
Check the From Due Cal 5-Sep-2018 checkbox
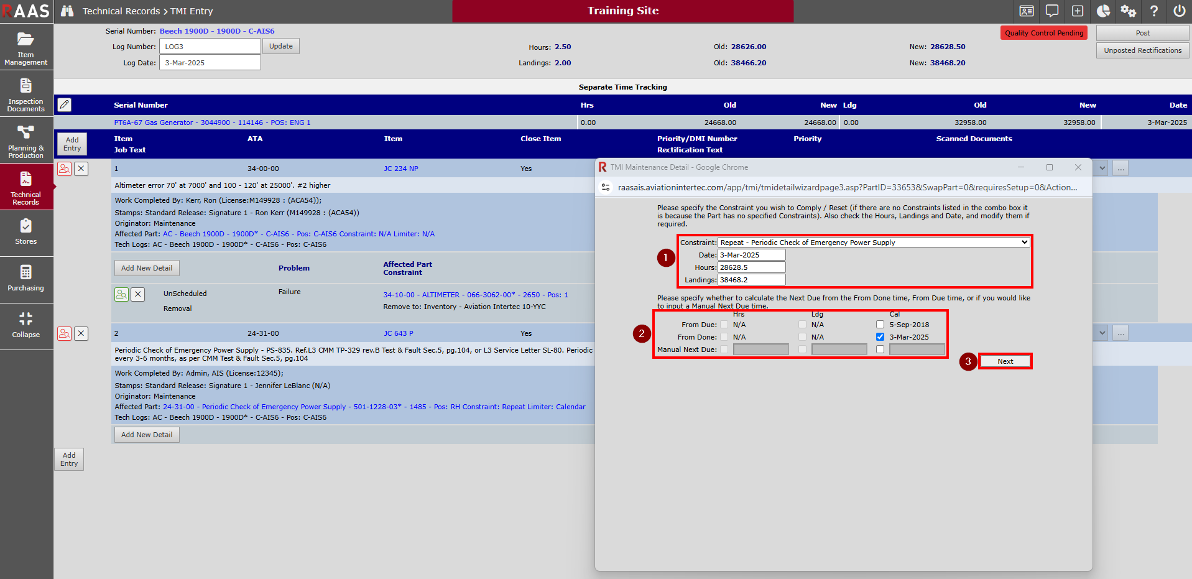point(880,325)
